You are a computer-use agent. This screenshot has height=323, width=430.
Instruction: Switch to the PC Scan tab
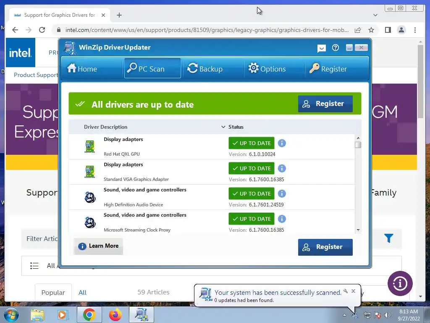[x=152, y=69]
